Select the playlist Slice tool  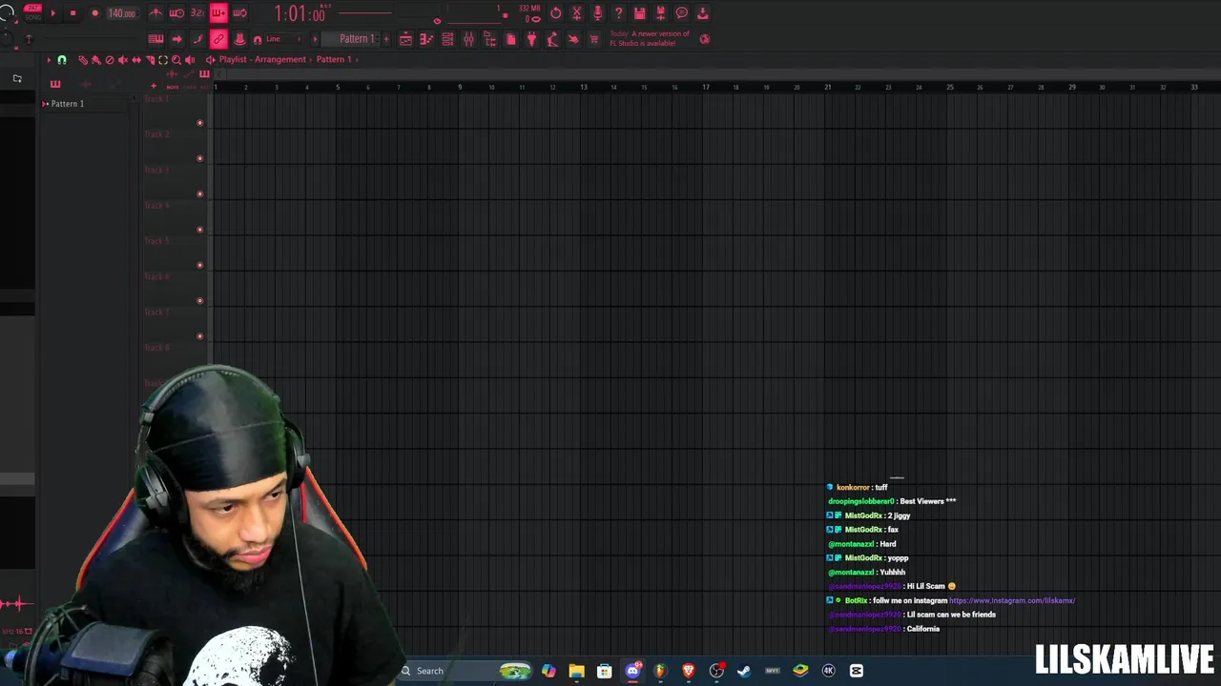[150, 60]
